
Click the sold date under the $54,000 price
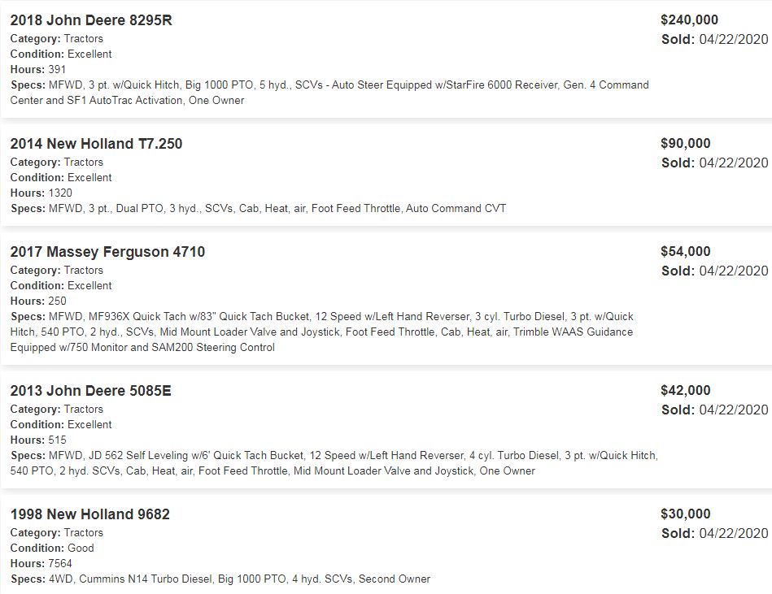coord(714,271)
